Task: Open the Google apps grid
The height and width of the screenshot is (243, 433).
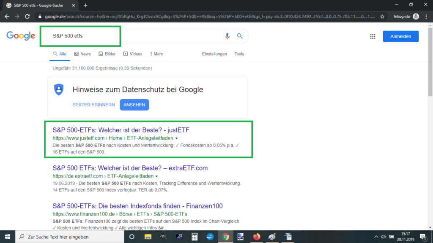Action: (373, 36)
